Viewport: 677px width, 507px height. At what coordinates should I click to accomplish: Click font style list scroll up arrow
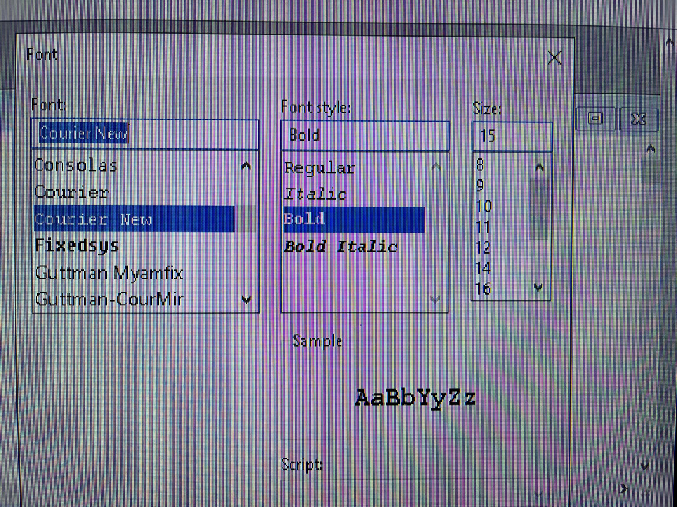(436, 167)
